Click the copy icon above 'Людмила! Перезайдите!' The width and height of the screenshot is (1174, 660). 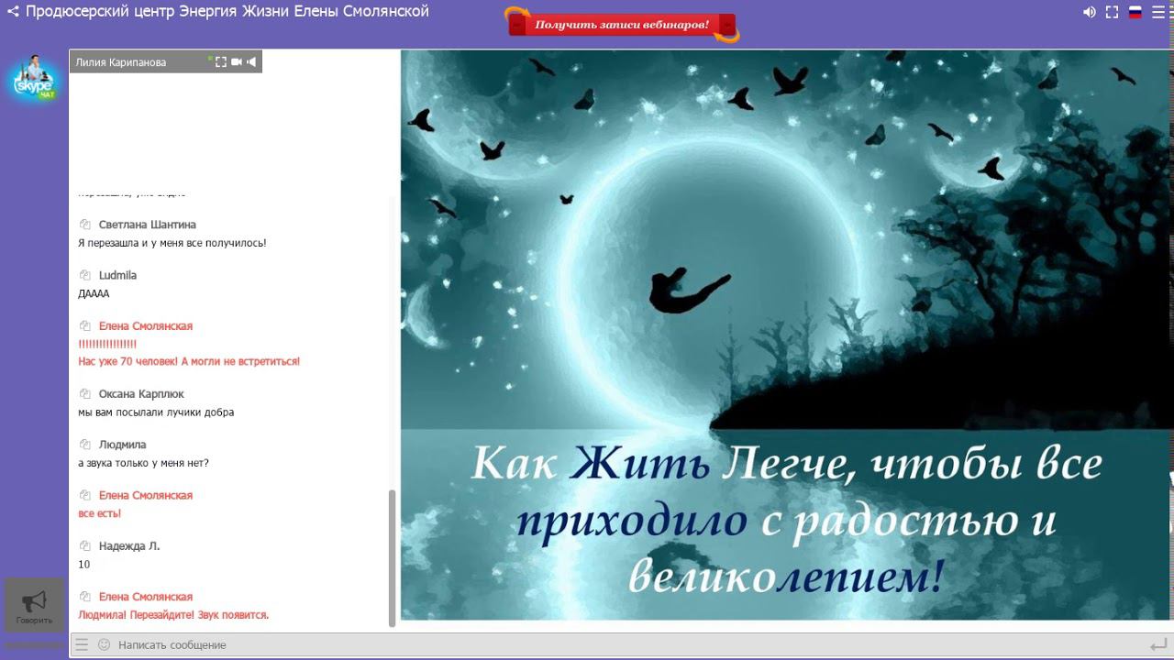point(84,597)
